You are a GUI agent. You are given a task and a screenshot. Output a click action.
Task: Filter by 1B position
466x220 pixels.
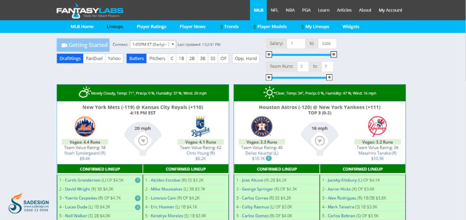click(x=181, y=59)
